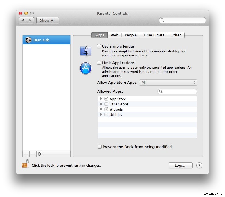
Task: Expand the Utilities disclosure triangle
Action: pos(101,114)
